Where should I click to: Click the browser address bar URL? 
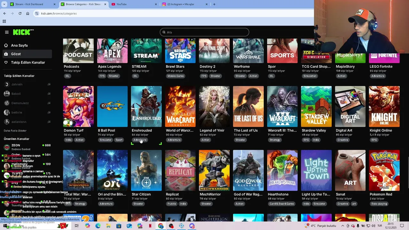click(59, 13)
